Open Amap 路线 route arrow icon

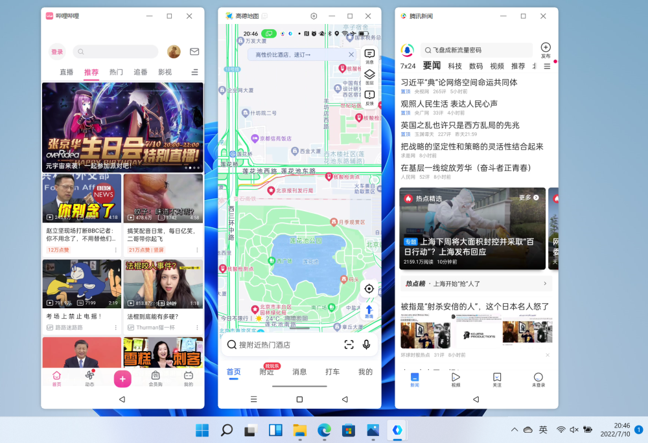tap(369, 312)
